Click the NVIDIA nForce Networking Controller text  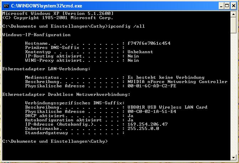tap(177, 82)
